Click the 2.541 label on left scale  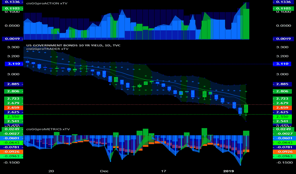click(x=14, y=121)
